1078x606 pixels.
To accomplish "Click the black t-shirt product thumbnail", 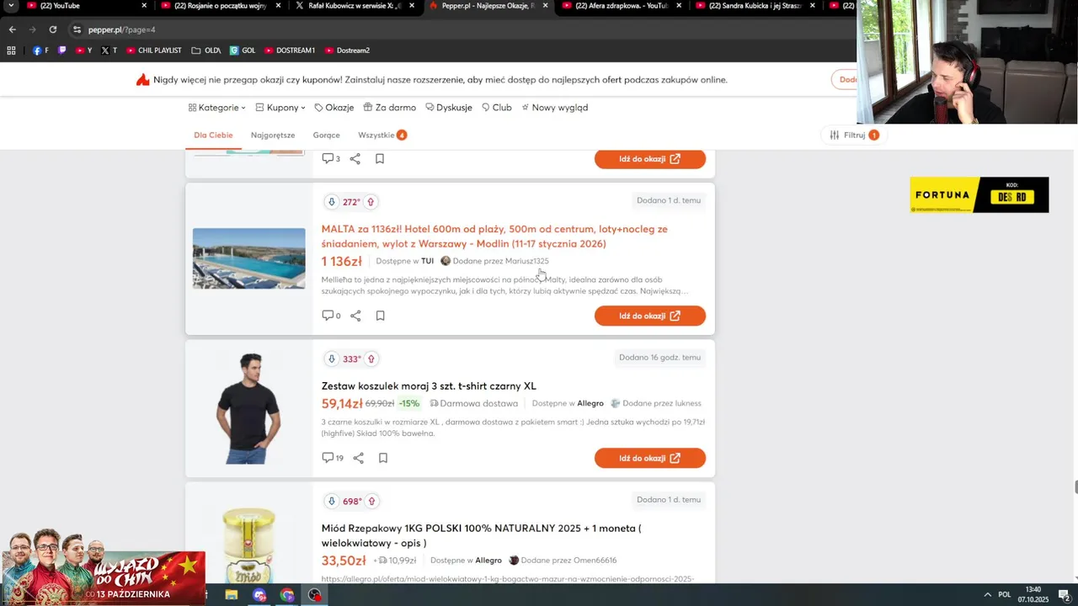I will pos(248,409).
